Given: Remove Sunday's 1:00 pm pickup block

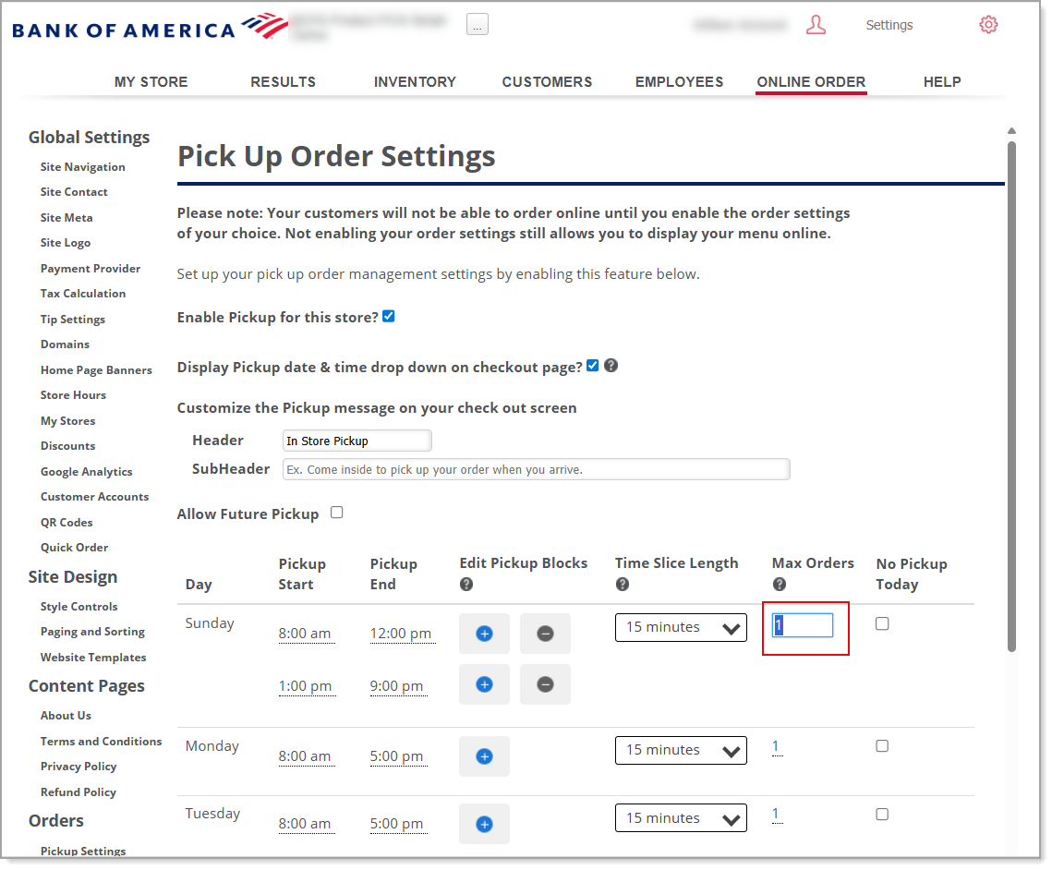Looking at the screenshot, I should [x=545, y=684].
